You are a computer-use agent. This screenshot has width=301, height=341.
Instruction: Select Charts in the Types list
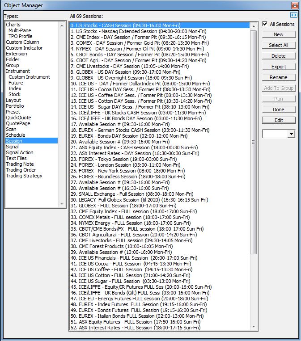tap(13, 25)
